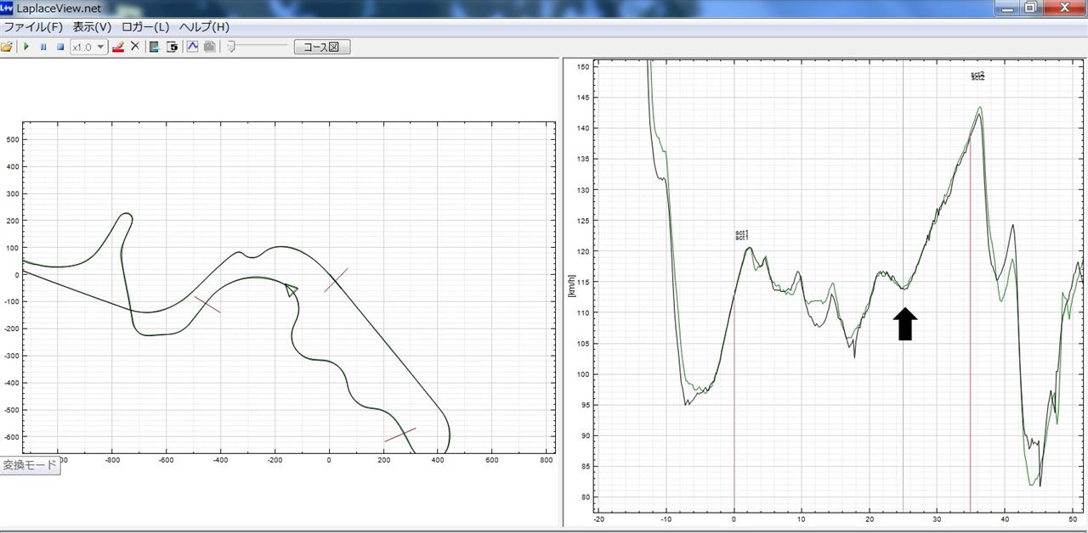Click the LaplaceView.net app icon in title bar

coord(7,8)
